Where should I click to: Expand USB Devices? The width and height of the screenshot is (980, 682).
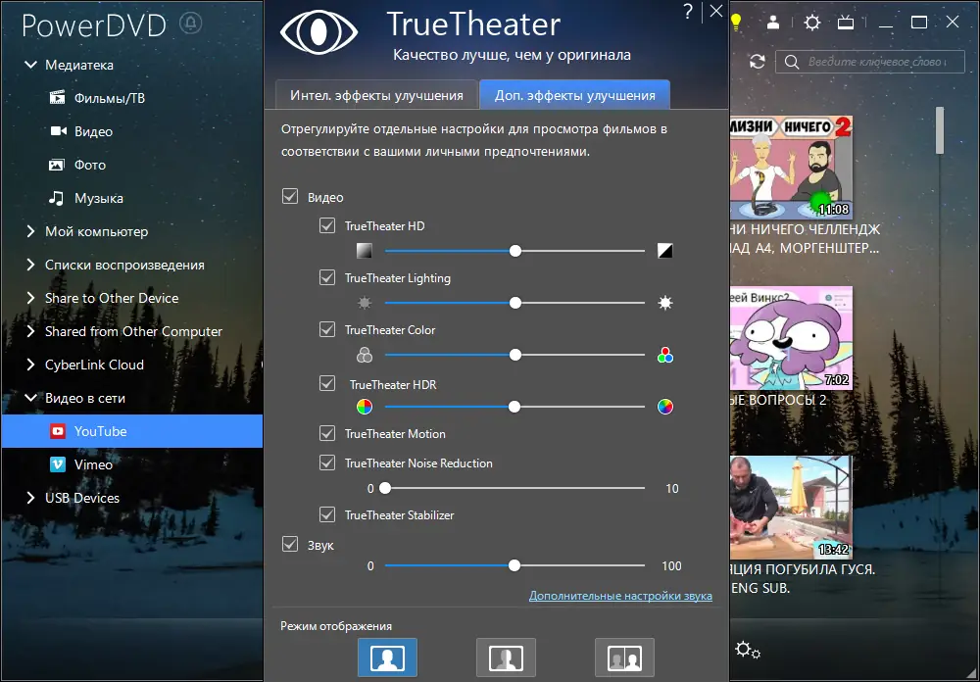pos(30,498)
